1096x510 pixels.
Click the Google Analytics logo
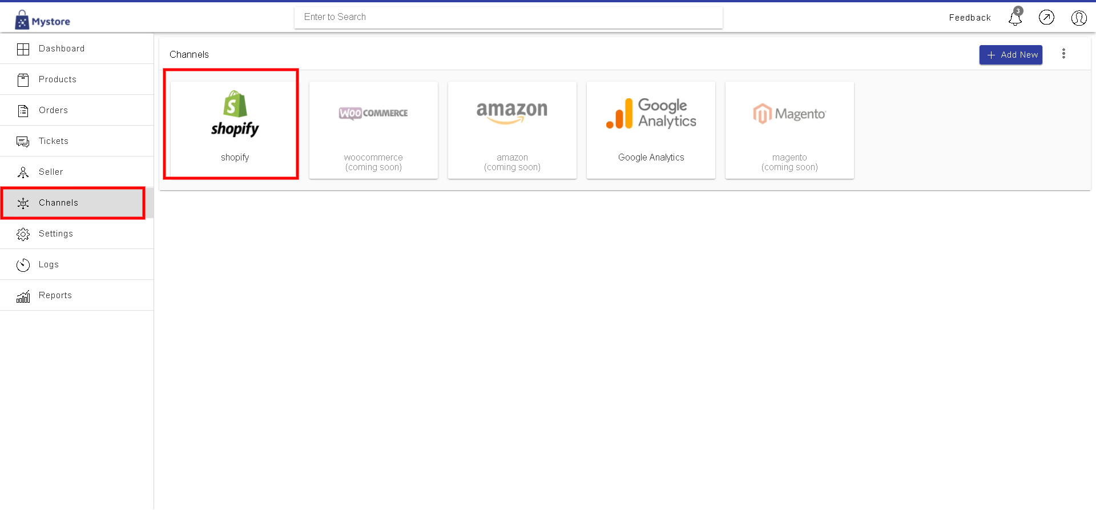click(x=651, y=113)
